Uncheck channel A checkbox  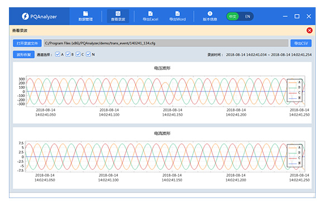click(58, 54)
